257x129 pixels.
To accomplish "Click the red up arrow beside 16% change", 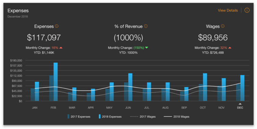I will point(61,48).
